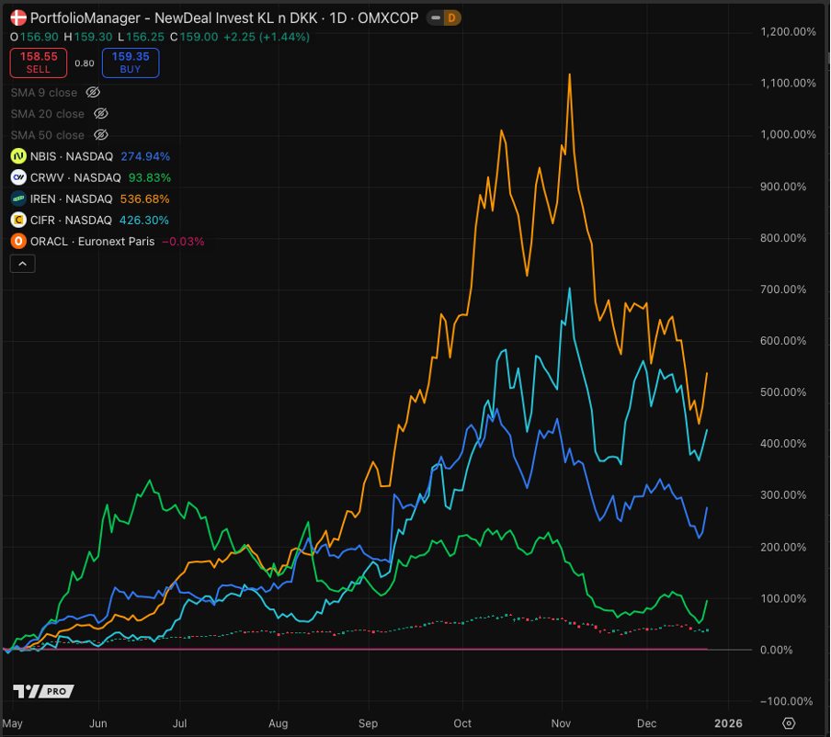Click the TradingView PRO logo
The width and height of the screenshot is (831, 737).
tap(43, 691)
